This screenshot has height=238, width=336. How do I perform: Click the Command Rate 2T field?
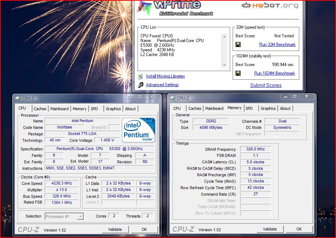pyautogui.click(x=255, y=194)
